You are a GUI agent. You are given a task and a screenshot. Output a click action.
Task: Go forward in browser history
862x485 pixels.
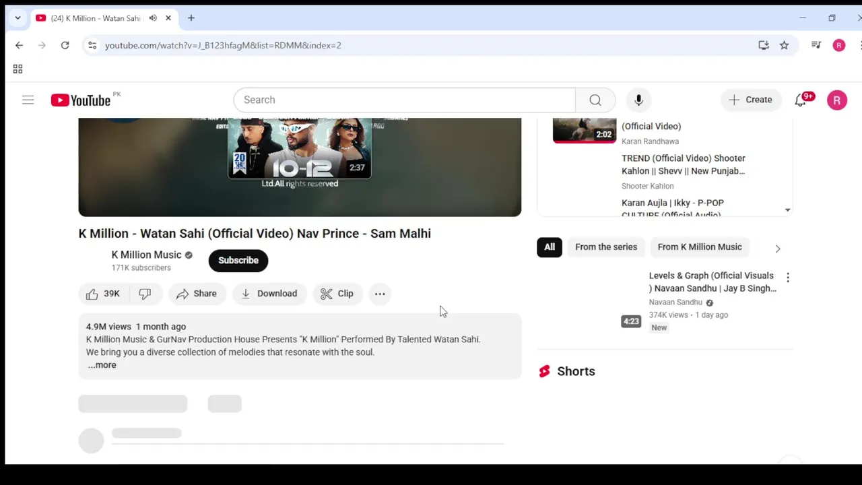[42, 45]
